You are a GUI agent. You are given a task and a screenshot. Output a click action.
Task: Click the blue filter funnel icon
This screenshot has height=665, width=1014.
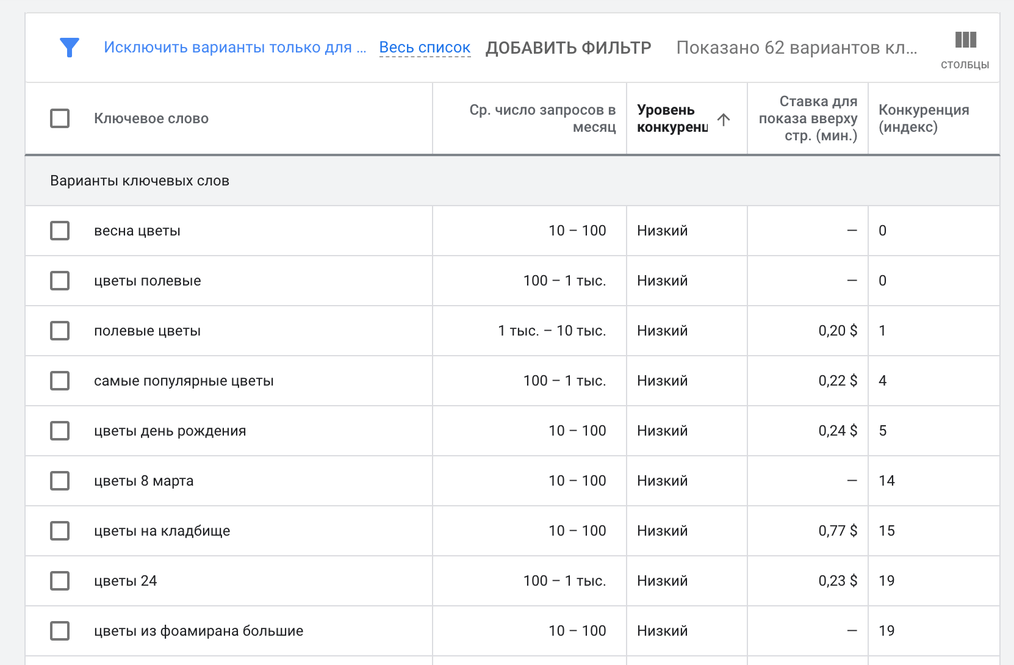pos(70,46)
